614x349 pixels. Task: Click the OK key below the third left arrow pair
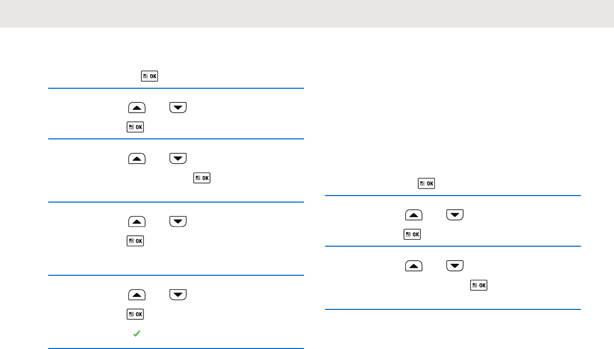[136, 241]
